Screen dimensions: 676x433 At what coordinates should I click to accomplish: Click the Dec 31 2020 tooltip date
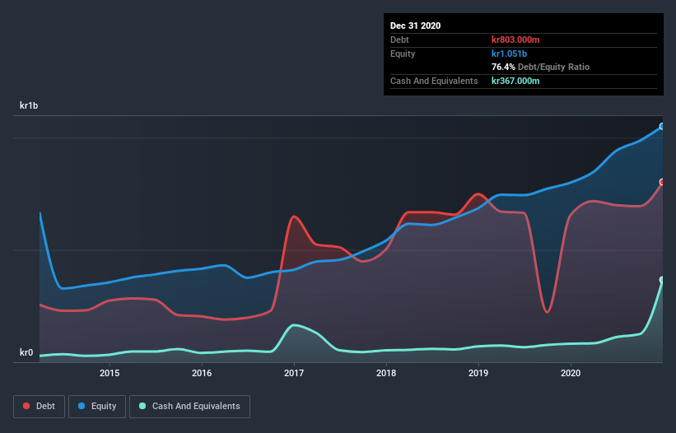(415, 26)
